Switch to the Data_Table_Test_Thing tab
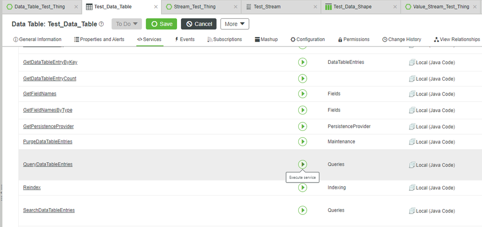Screen dimensions: 482x227 pyautogui.click(x=40, y=6)
